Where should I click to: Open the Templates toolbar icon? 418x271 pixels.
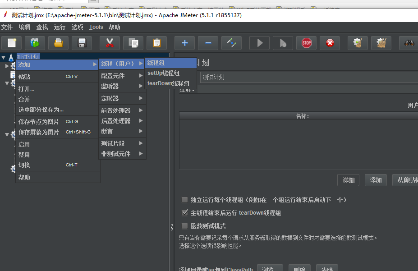coord(35,43)
